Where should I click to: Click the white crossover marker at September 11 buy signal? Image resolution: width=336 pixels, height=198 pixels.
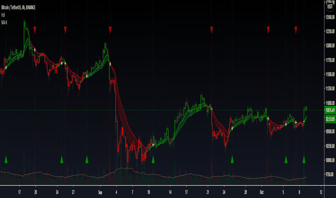[153, 145]
